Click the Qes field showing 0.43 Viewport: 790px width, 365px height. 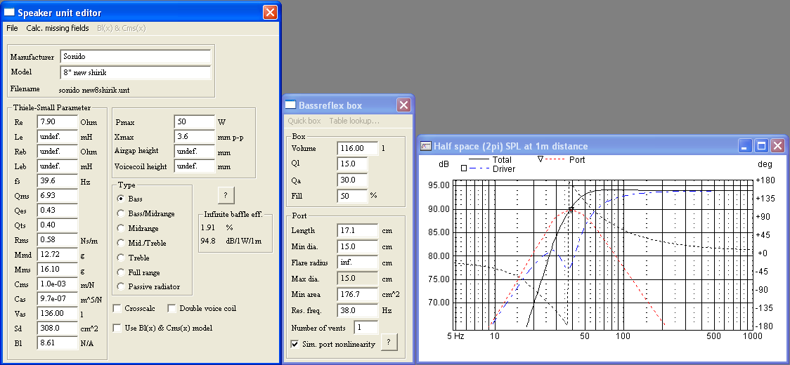click(58, 210)
